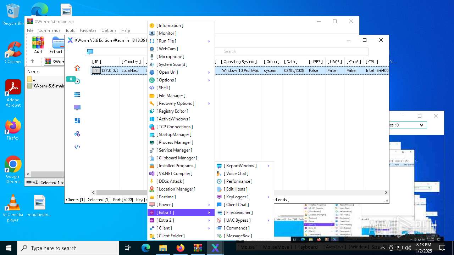This screenshot has width=454, height=255.
Task: Click the XWorm history clock sidebar icon
Action: click(77, 81)
